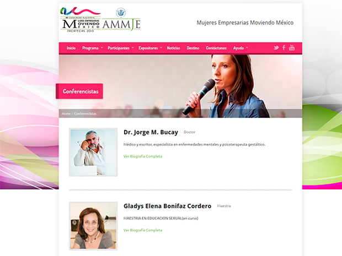
Task: Click Gladys Elena Bonifaz Cordero's photo
Action: click(x=93, y=226)
